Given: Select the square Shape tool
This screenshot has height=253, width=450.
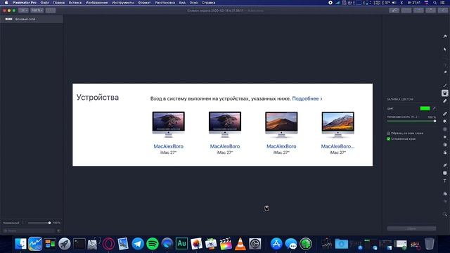Looking at the screenshot, I should (445, 173).
